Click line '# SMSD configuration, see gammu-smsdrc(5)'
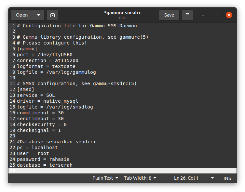This screenshot has height=192, width=245. pos(77,83)
